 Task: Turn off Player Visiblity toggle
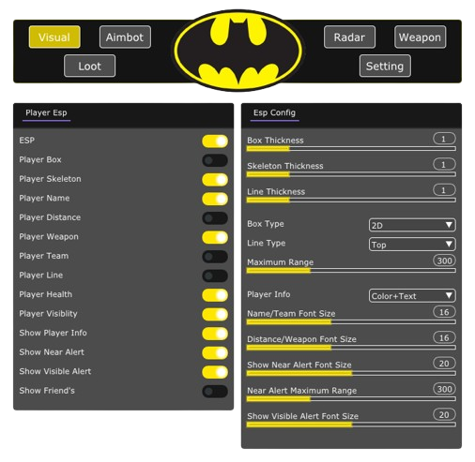click(215, 314)
